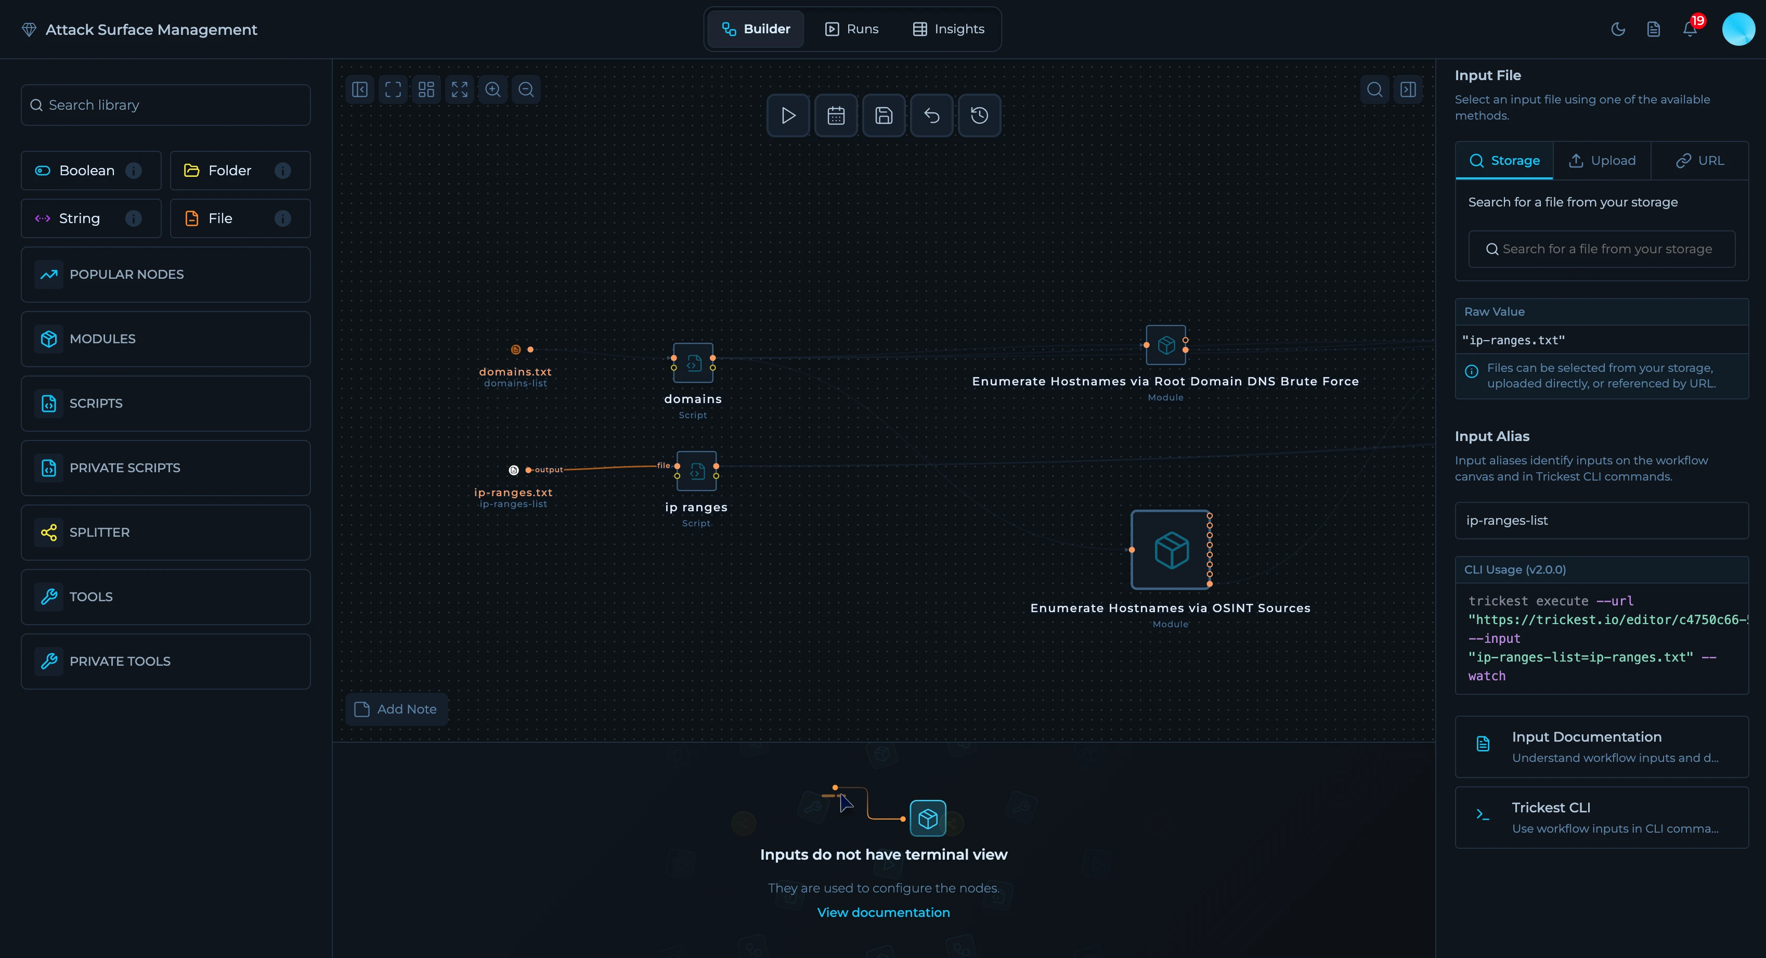Screen dimensions: 1766x958
Task: Expand the MODULES library section
Action: point(165,339)
